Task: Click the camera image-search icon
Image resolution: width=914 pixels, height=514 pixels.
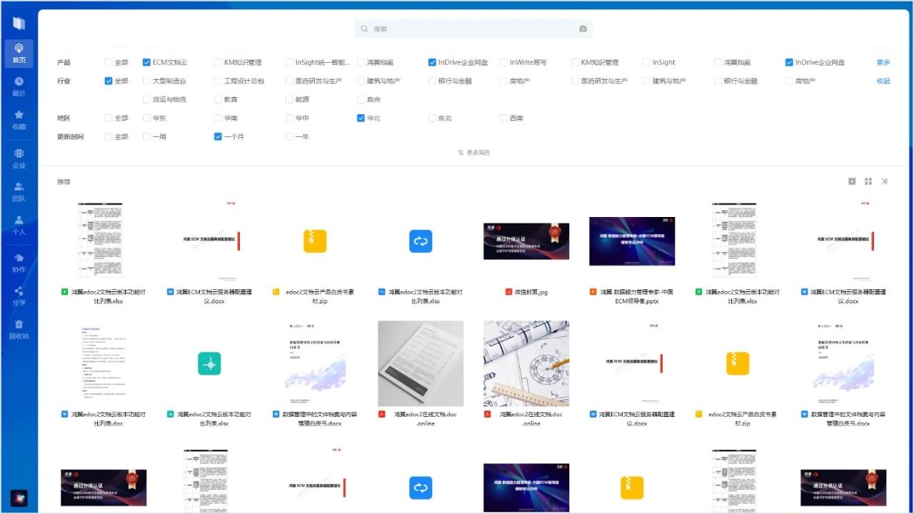Action: pyautogui.click(x=583, y=29)
